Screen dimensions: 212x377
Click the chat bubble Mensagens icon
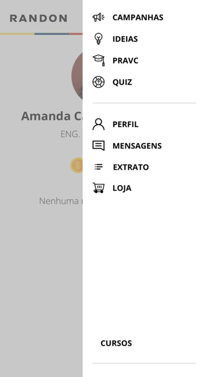point(98,146)
